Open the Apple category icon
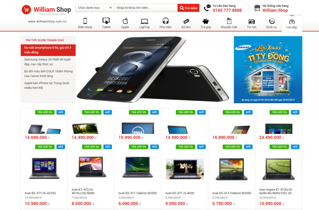 coord(125,21)
